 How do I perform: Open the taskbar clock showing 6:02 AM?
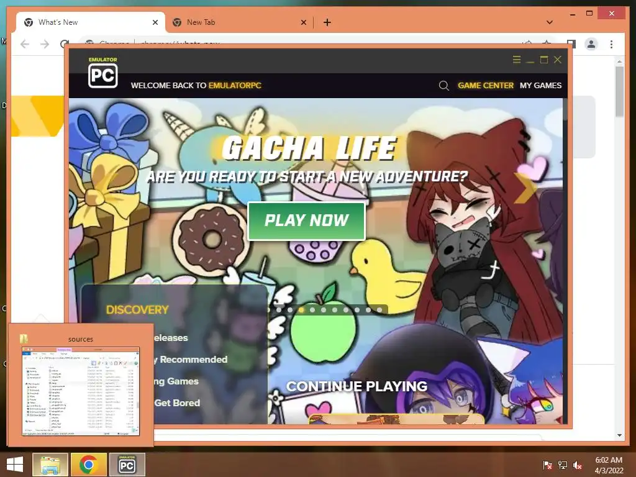click(x=609, y=465)
